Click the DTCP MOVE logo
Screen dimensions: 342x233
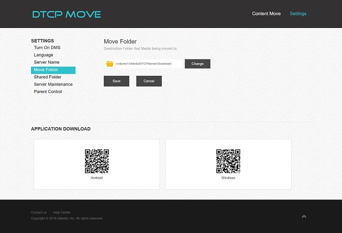66,14
